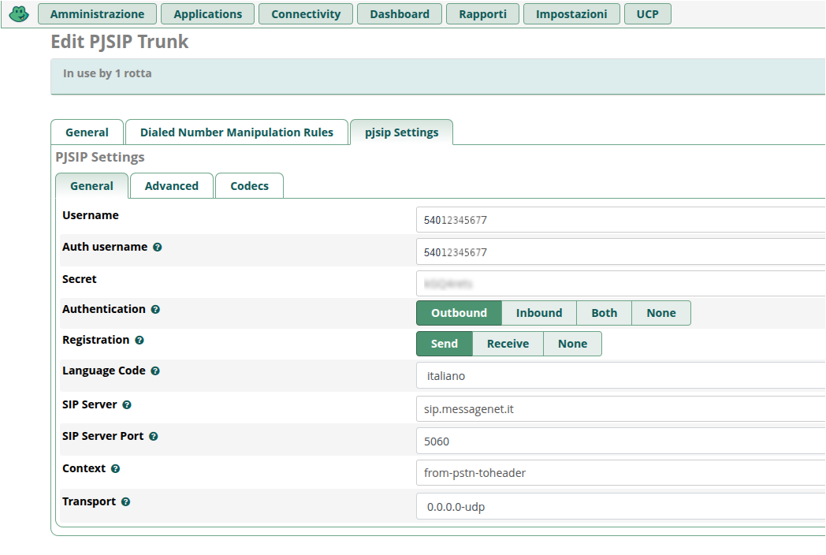Show help for Transport field
The width and height of the screenshot is (826, 555).
tap(125, 501)
